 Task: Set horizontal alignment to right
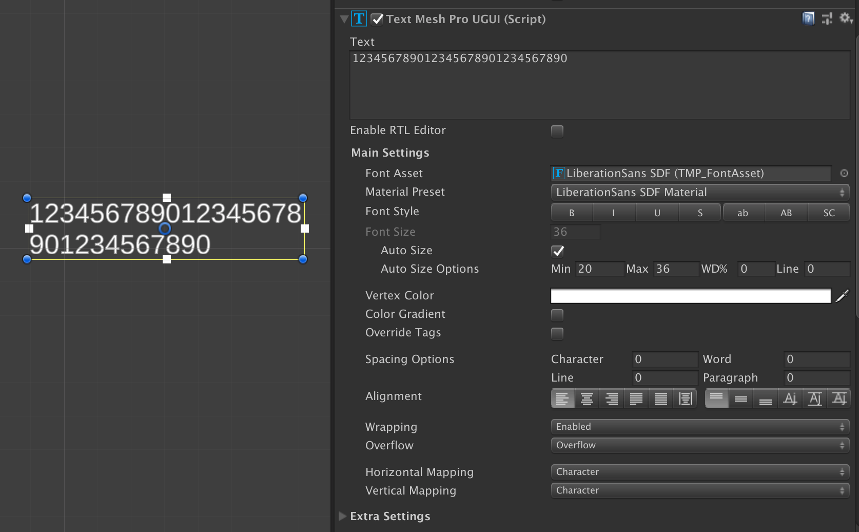(612, 398)
